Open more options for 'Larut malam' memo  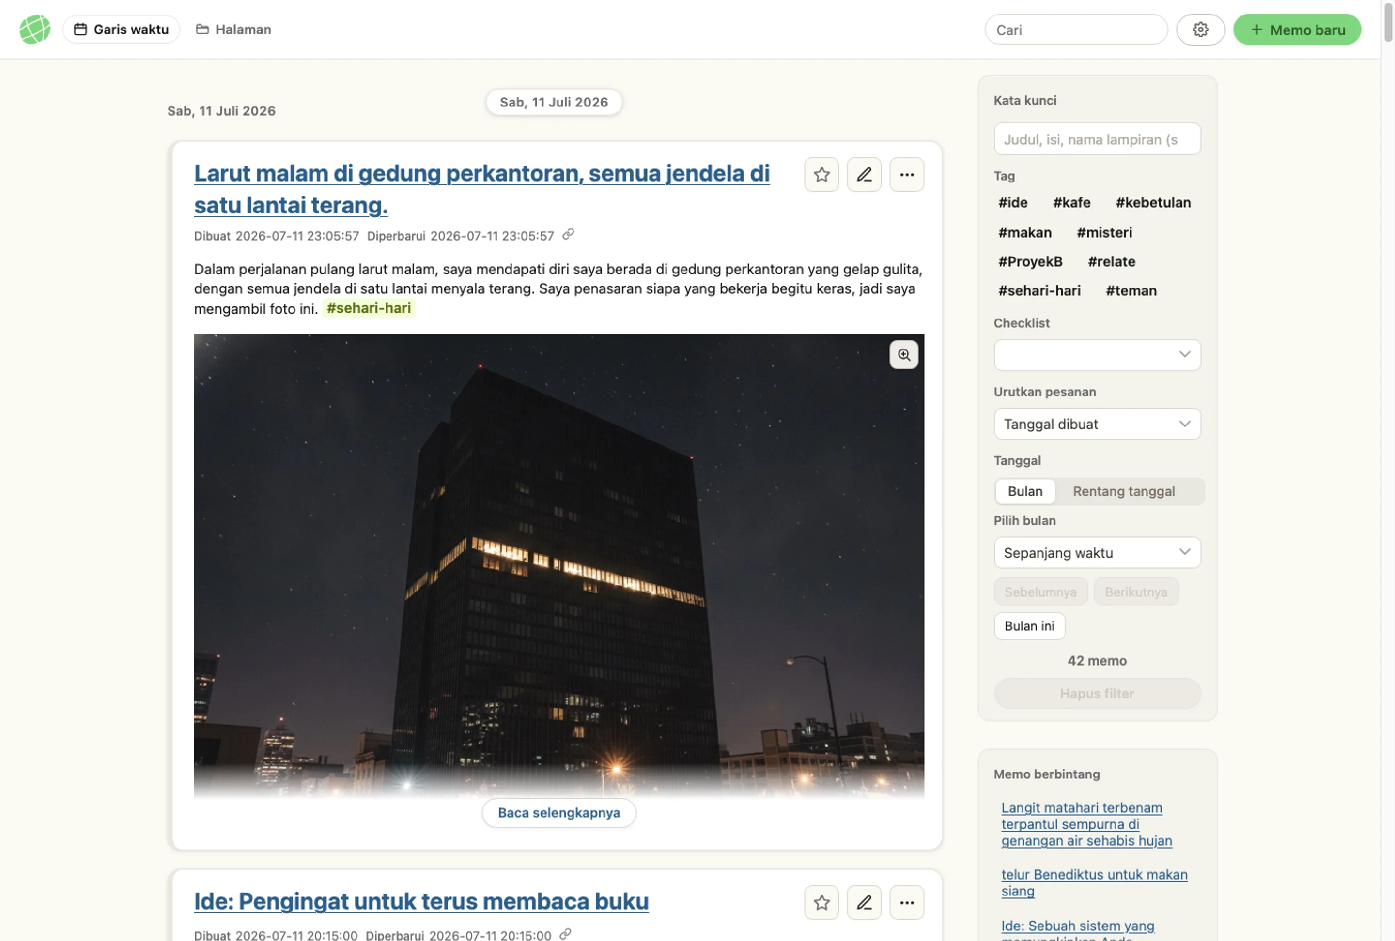click(x=906, y=175)
